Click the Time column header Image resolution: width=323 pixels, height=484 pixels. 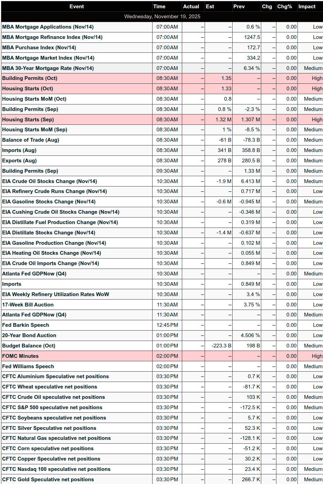coord(159,7)
